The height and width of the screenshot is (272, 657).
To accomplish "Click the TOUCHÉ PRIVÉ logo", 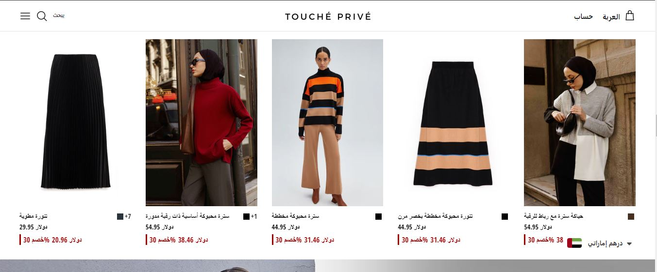I will tap(328, 16).
